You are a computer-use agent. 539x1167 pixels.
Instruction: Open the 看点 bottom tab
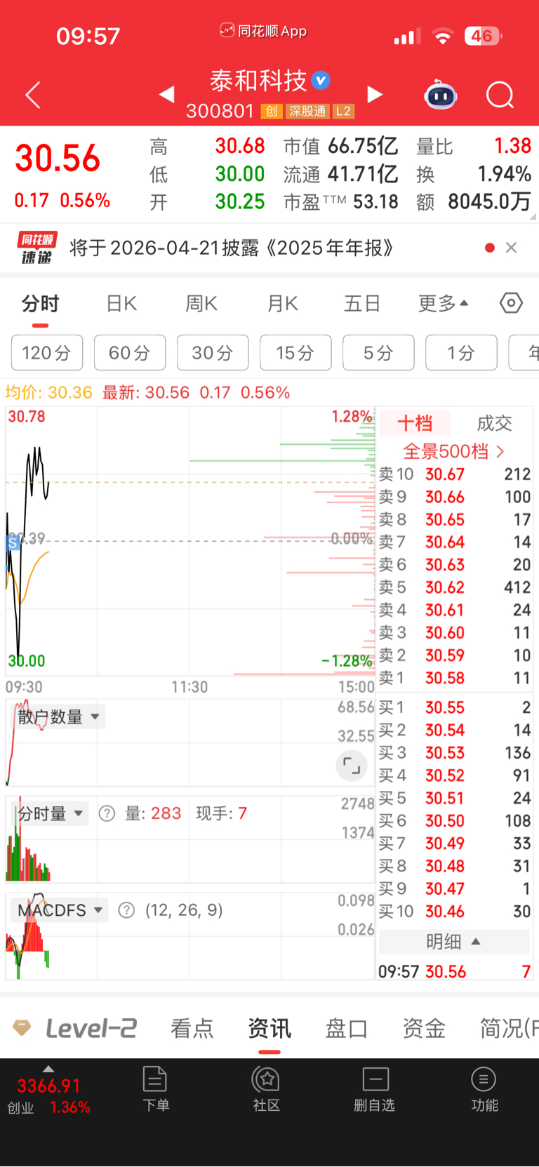192,1029
